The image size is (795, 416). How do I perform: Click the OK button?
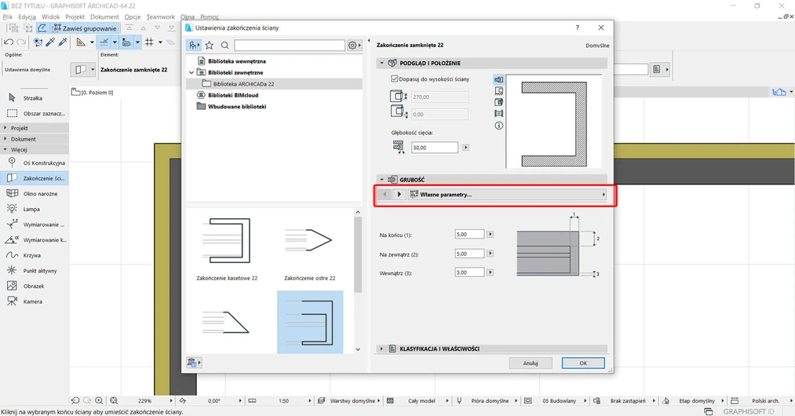[583, 363]
